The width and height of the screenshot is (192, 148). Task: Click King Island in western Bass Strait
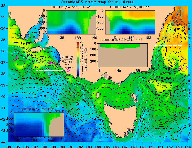(98, 95)
